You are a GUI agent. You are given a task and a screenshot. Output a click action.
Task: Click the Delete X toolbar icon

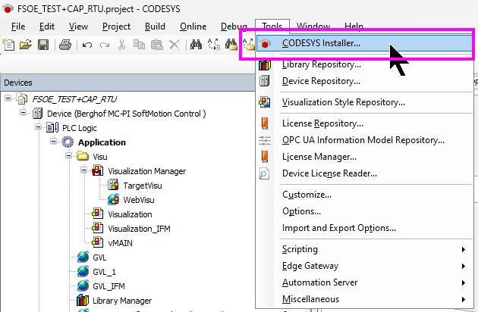[174, 45]
